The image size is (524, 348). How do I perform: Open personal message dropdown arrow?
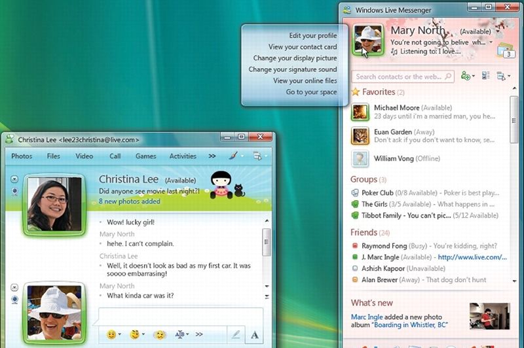point(491,43)
